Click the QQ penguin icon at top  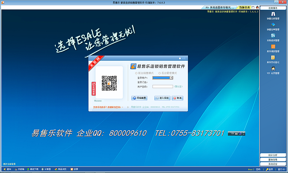pyautogui.click(x=257, y=7)
